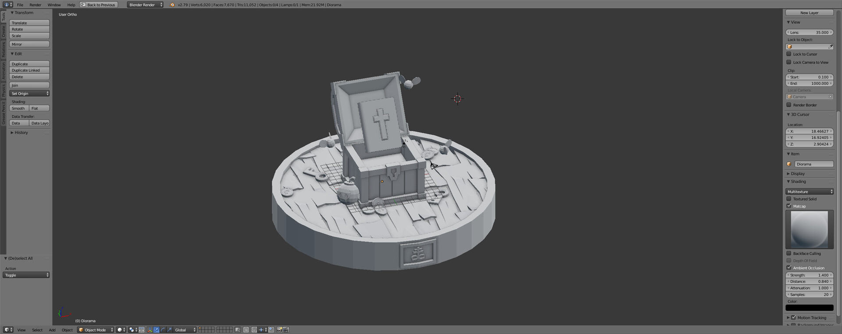Open the Object Mode dropdown

(x=96, y=330)
